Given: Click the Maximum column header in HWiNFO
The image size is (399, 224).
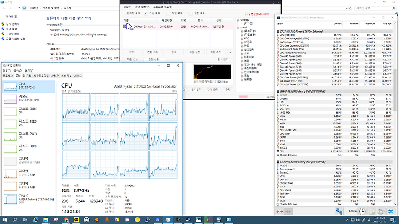Looking at the screenshot, I should point(370,24).
